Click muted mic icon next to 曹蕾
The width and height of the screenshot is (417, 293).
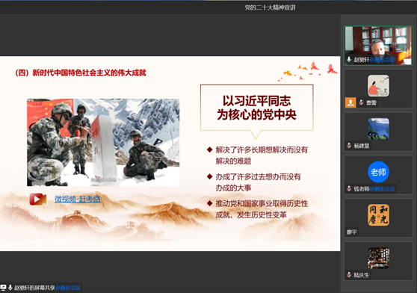pos(361,102)
